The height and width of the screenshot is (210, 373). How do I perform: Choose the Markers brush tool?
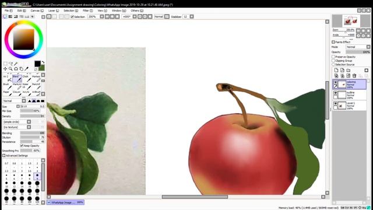click(36, 78)
